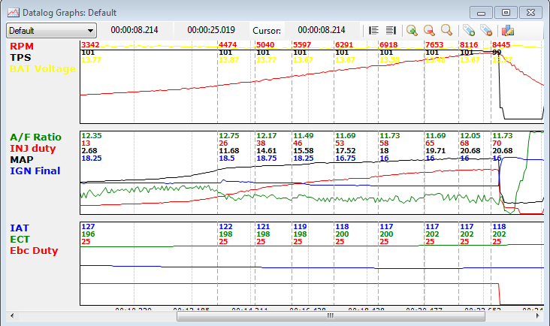Remove a marker tag with minus icon
The image size is (550, 326).
[486, 30]
